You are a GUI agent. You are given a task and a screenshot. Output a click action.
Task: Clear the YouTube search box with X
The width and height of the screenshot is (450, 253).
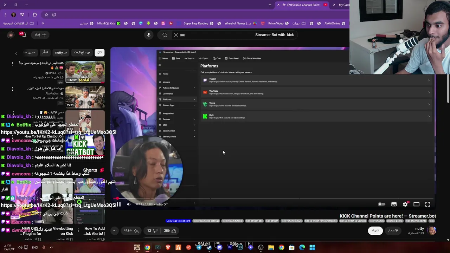pos(176,35)
